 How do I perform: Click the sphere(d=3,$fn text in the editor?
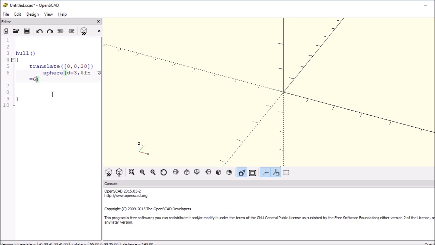click(x=67, y=73)
